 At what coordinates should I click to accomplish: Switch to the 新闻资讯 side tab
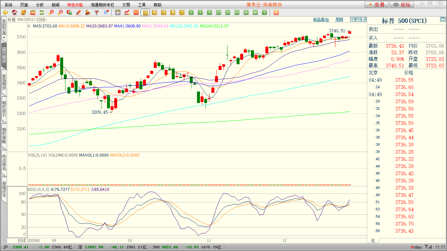click(x=4, y=190)
